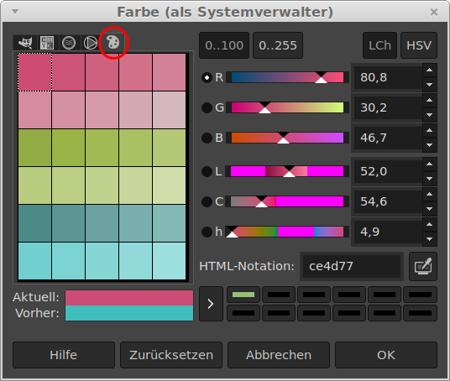450x381 pixels.
Task: Close the Farbe dialog window
Action: [434, 12]
